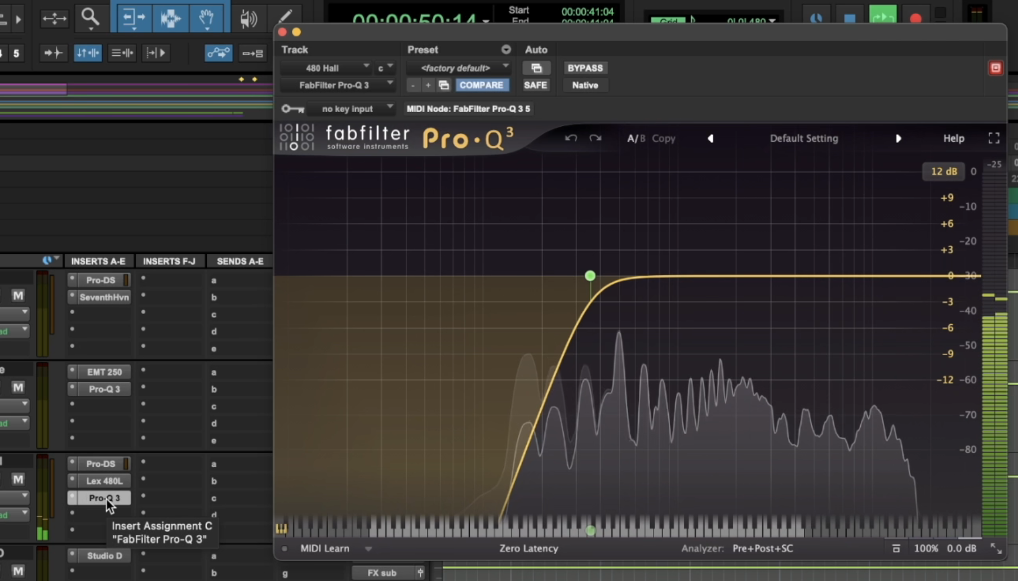Click the Pro-Q 3 redo arrow
Screen dimensions: 1018x581
595,138
